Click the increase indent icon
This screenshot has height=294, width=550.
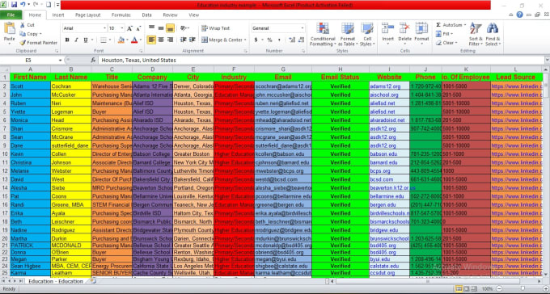pos(192,40)
